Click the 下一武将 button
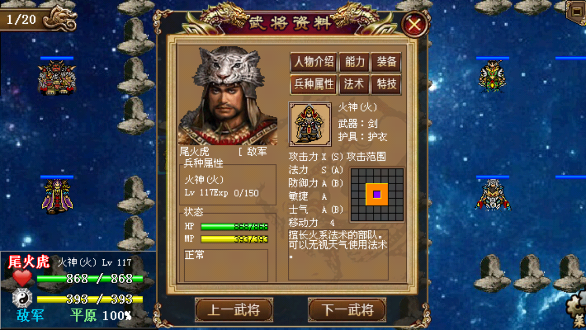The width and height of the screenshot is (586, 330). pos(347,310)
